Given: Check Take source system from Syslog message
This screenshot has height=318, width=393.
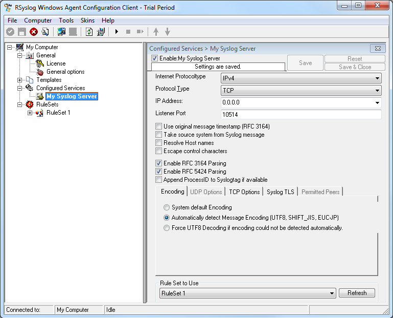Looking at the screenshot, I should pos(158,135).
